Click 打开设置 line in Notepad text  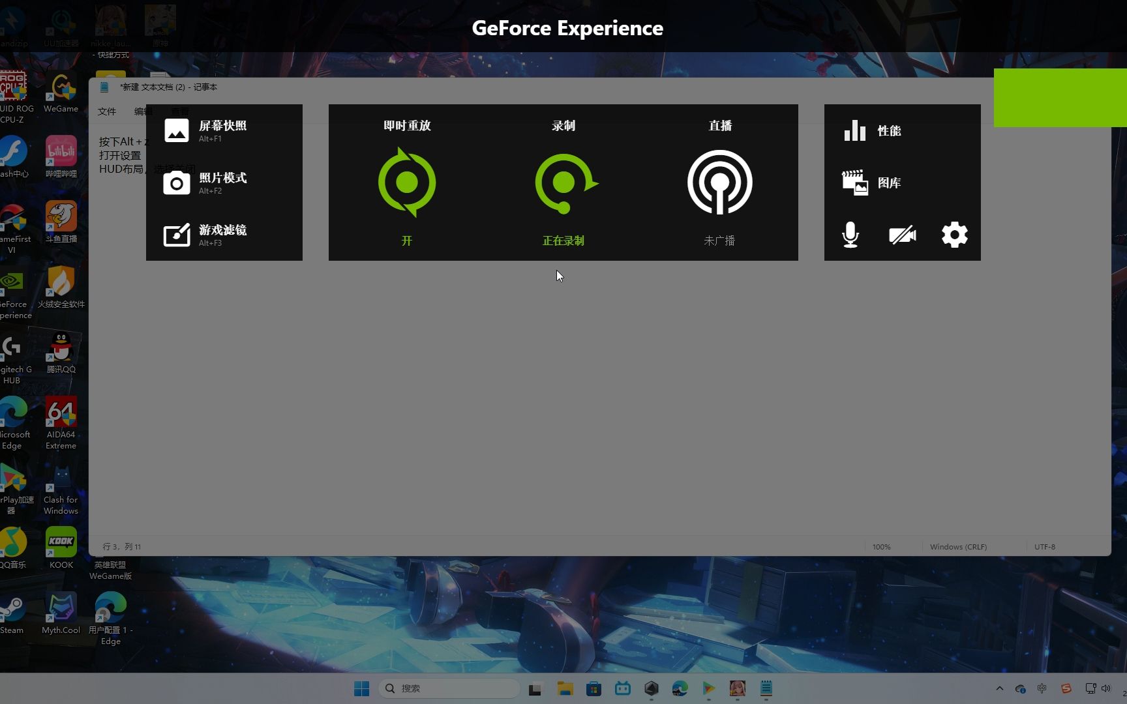120,155
